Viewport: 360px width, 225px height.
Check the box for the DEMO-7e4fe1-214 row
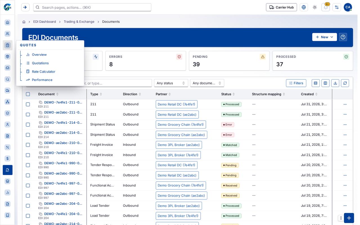tap(28, 125)
